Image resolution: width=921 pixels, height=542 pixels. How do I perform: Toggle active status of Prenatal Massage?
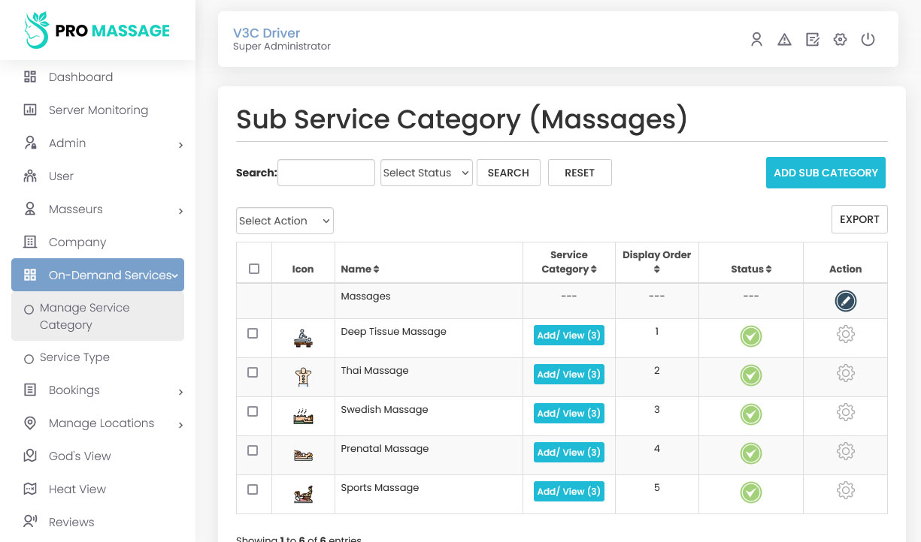click(x=750, y=453)
